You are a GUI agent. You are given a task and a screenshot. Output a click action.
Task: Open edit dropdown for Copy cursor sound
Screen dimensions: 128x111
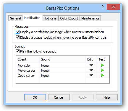pyautogui.click(x=91, y=75)
